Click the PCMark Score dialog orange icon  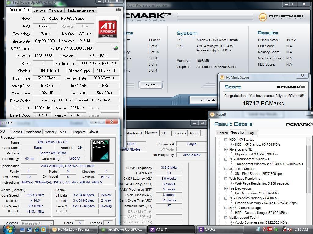222,77
